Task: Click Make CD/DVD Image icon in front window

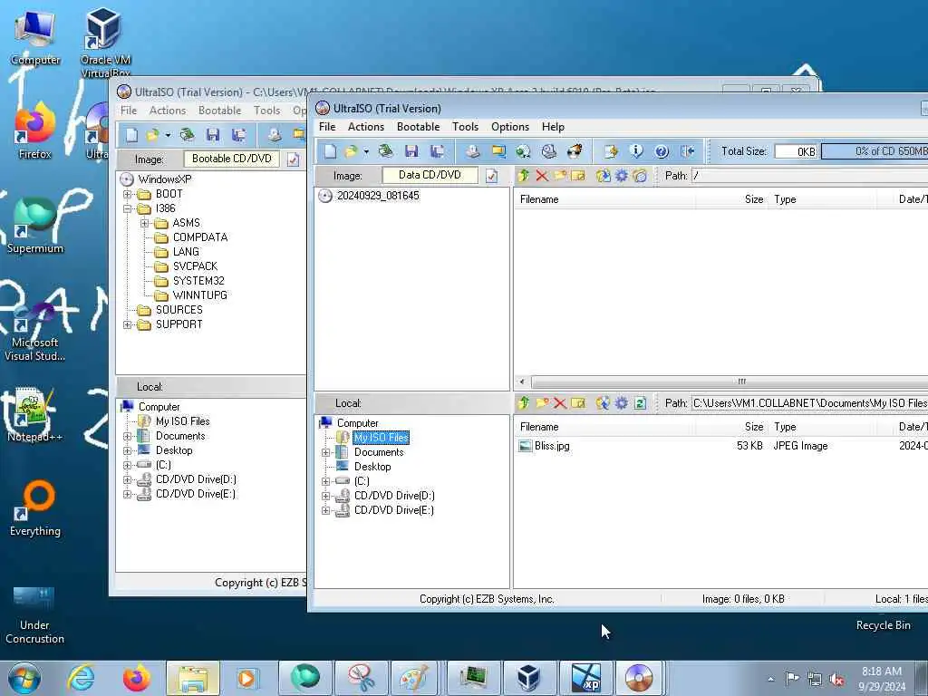Action: 471,151
